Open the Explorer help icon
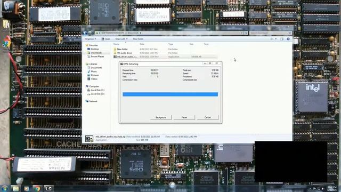Screen dimensions: 341x192 [288, 39]
